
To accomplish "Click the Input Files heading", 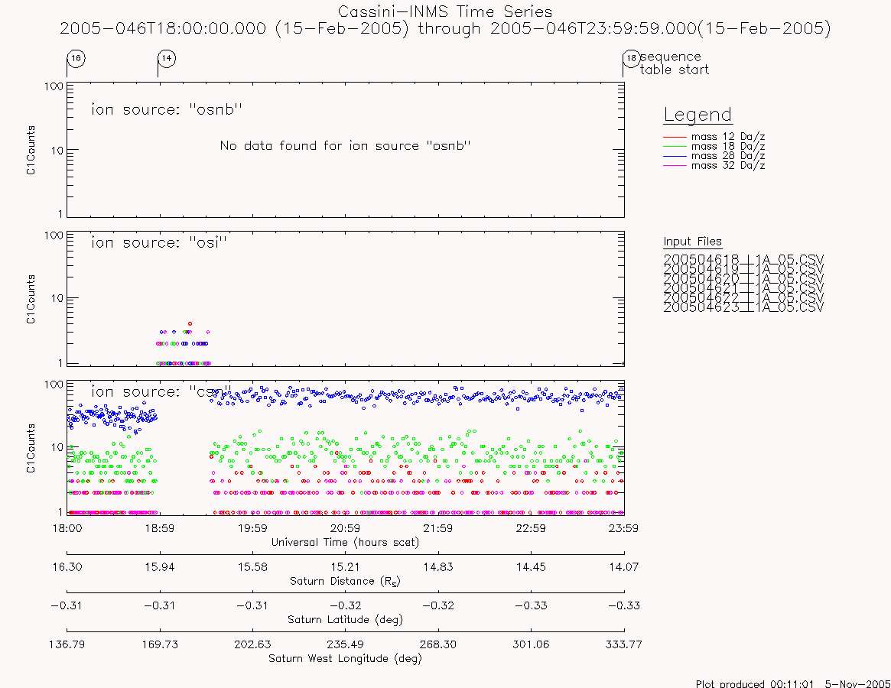I will point(692,242).
